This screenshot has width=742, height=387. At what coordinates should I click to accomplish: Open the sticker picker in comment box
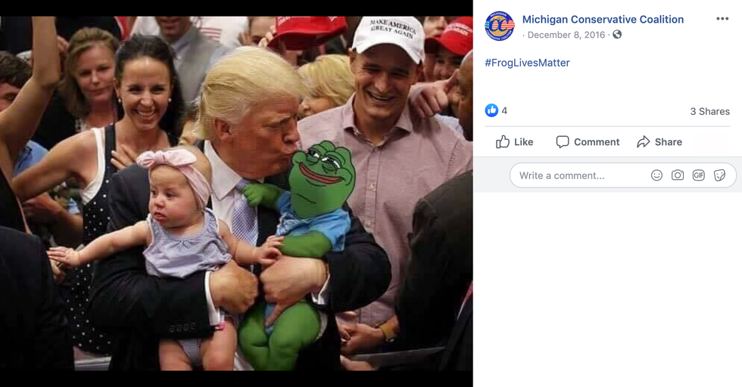click(x=719, y=175)
